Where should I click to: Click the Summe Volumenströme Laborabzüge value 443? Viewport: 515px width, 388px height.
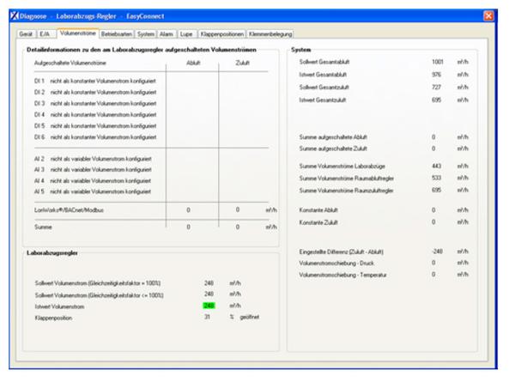click(x=436, y=165)
